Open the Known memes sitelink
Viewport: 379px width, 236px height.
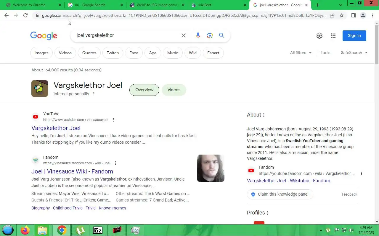pyautogui.click(x=113, y=208)
